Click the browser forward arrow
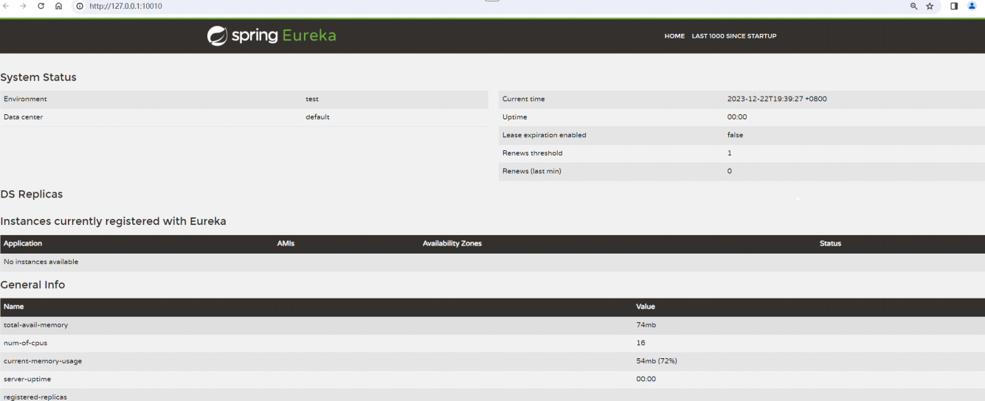The width and height of the screenshot is (985, 401). coord(23,6)
